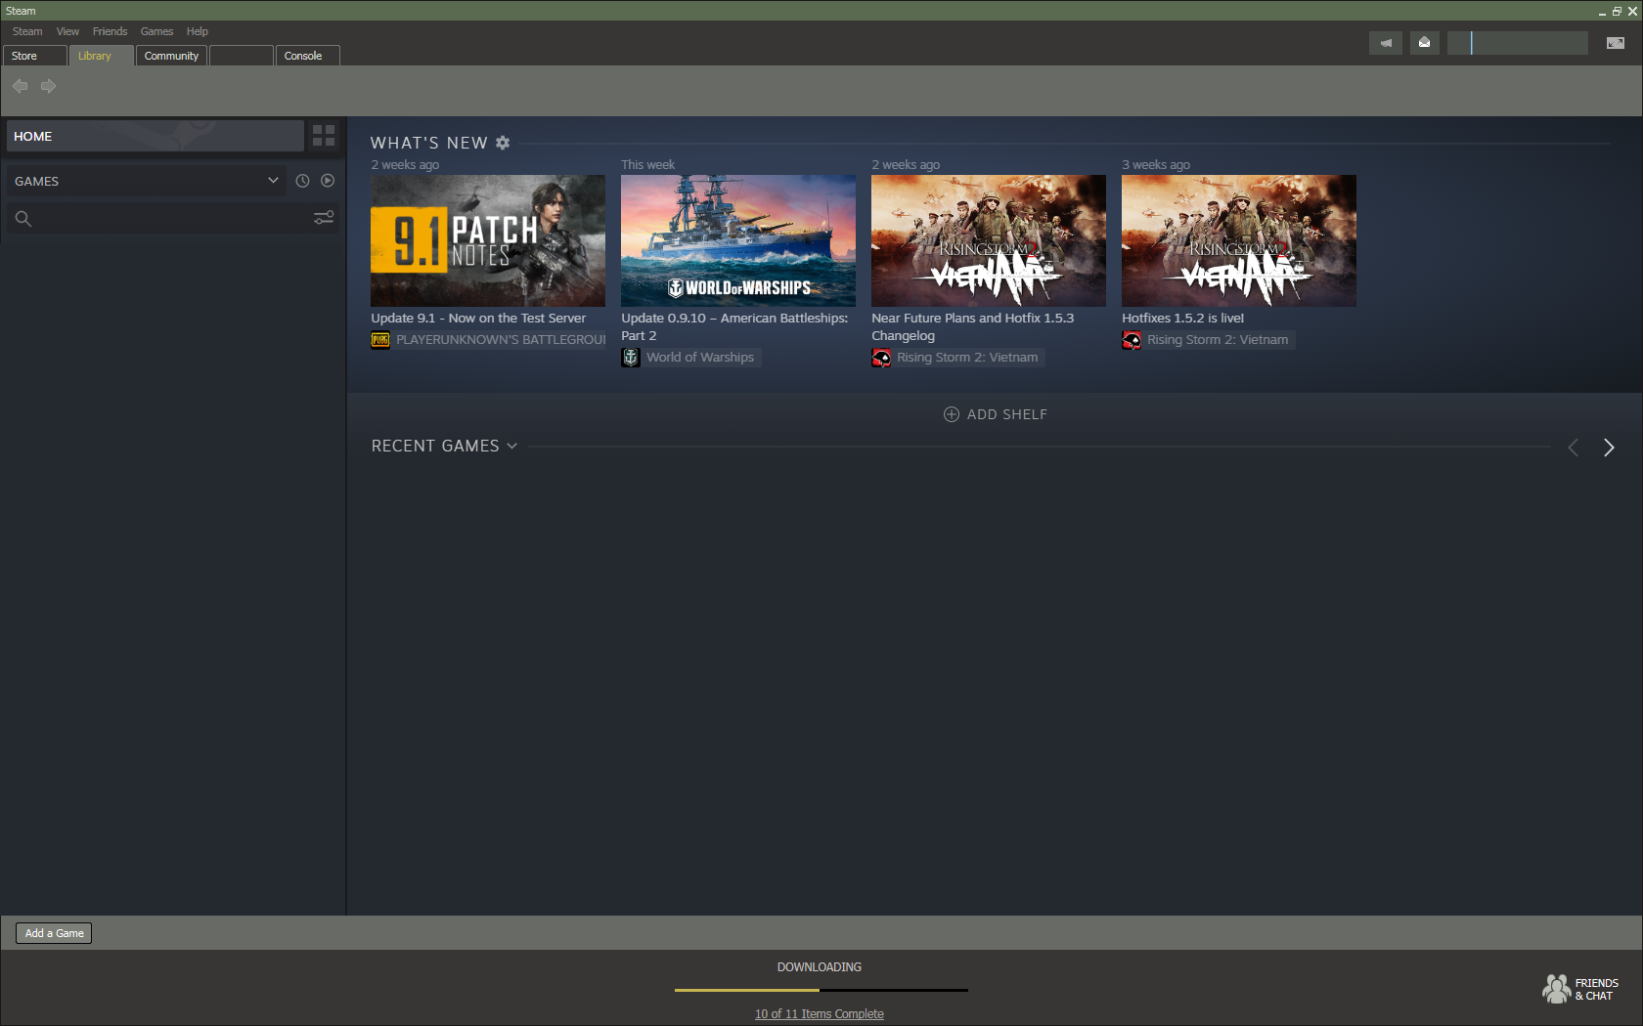
Task: Click Rising Storm 2 icon under Near Future Plans
Action: [x=881, y=358]
